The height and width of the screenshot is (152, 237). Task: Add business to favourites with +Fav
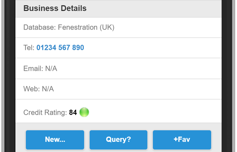[x=182, y=139]
